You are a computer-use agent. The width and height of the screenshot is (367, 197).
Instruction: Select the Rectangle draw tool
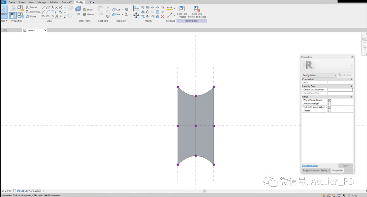click(x=48, y=7)
